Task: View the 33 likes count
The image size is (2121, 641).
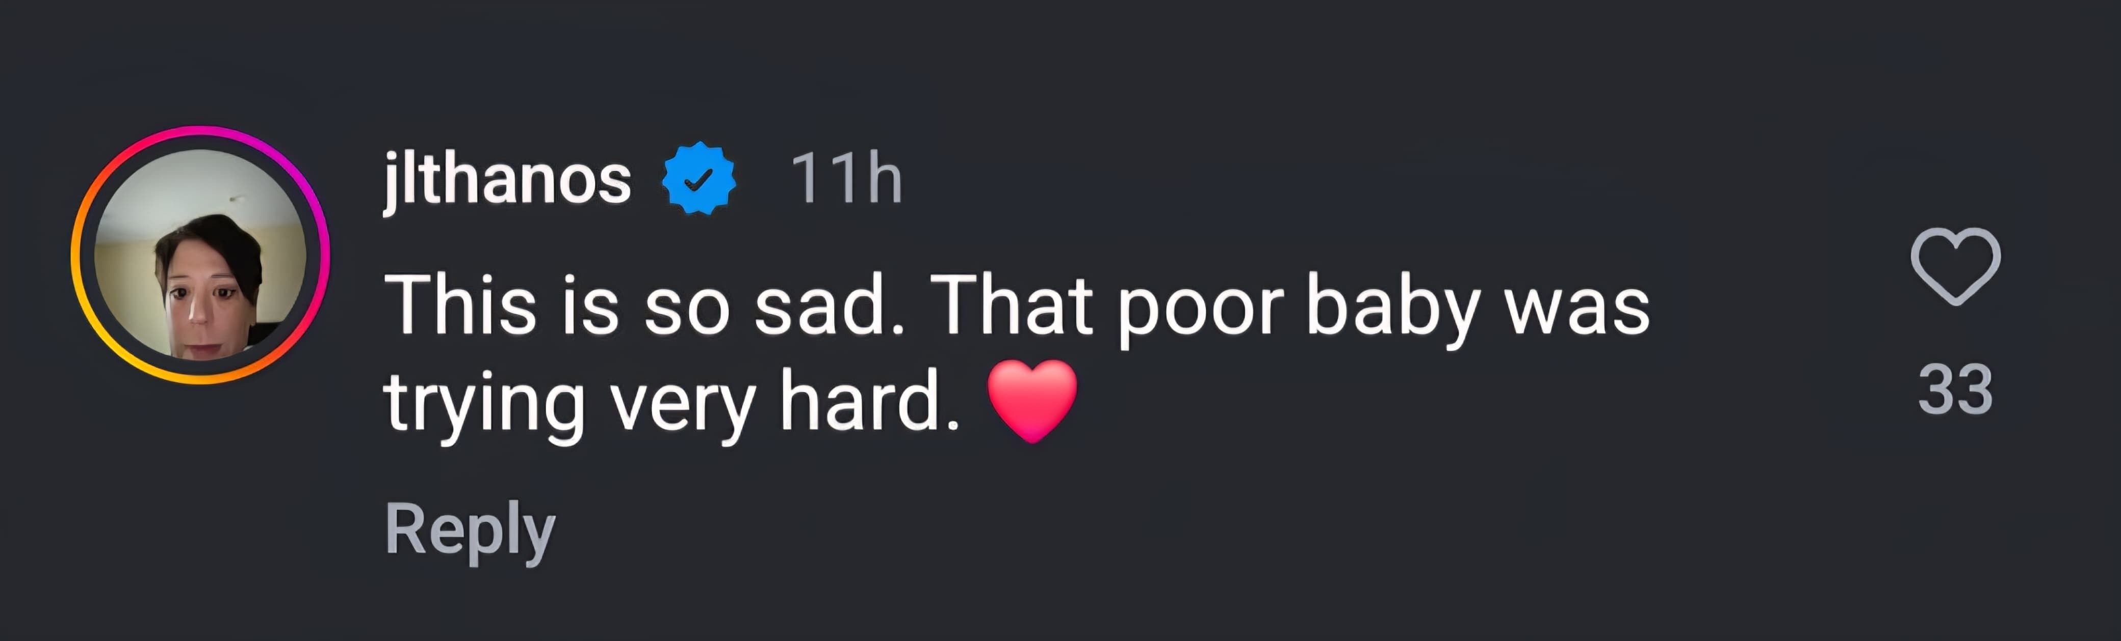Action: coord(1955,389)
